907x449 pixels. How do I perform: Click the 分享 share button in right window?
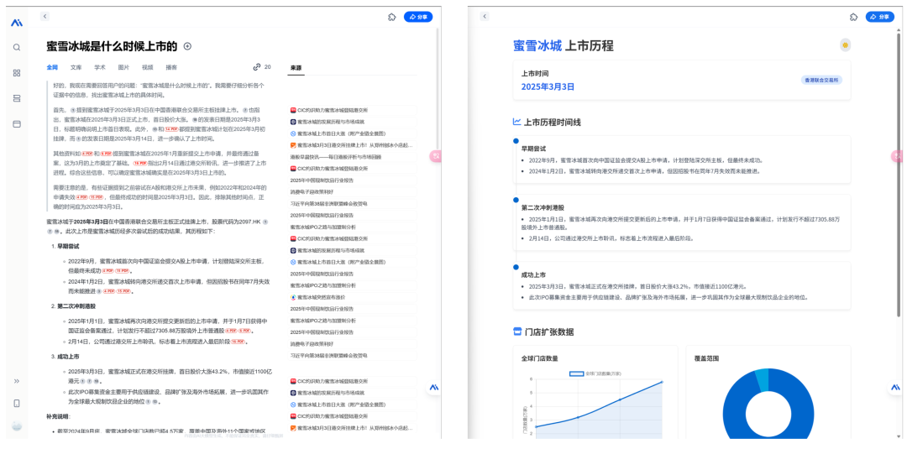pyautogui.click(x=880, y=17)
